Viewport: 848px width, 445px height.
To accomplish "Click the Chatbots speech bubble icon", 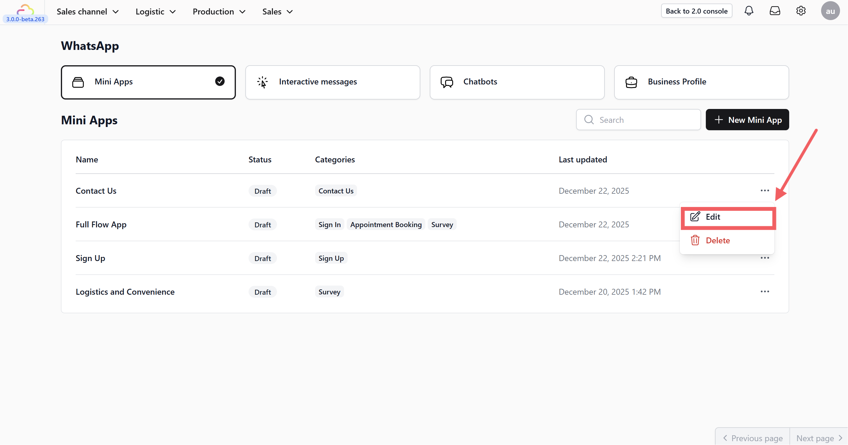I will (447, 82).
